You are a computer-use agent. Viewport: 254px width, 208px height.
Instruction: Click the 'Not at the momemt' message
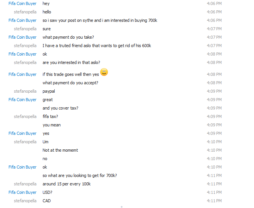[x=60, y=150]
